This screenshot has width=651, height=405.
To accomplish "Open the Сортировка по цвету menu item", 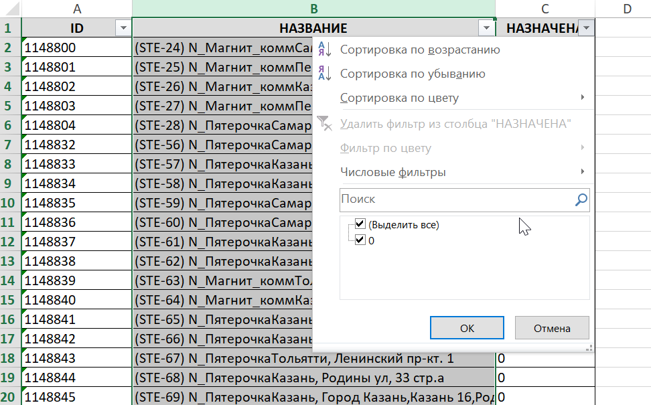I will 453,98.
